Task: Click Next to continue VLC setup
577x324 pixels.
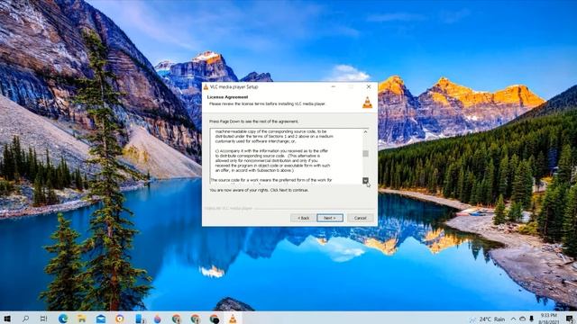Action: [330, 218]
